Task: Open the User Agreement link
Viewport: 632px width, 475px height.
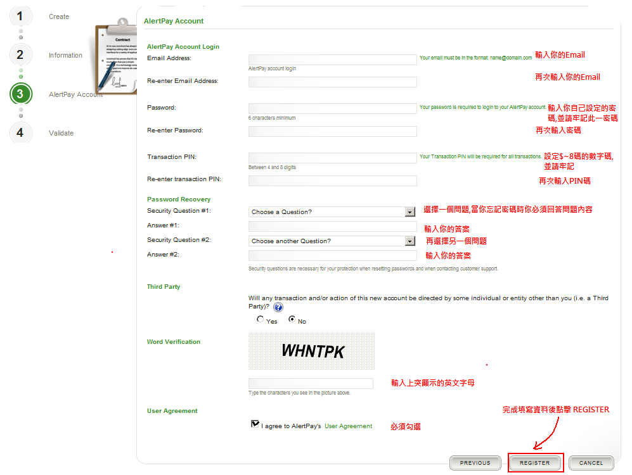Action: tap(348, 426)
